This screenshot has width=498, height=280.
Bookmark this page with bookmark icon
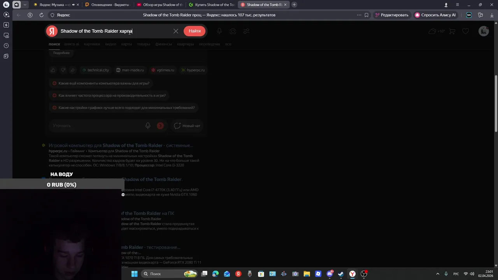click(366, 15)
